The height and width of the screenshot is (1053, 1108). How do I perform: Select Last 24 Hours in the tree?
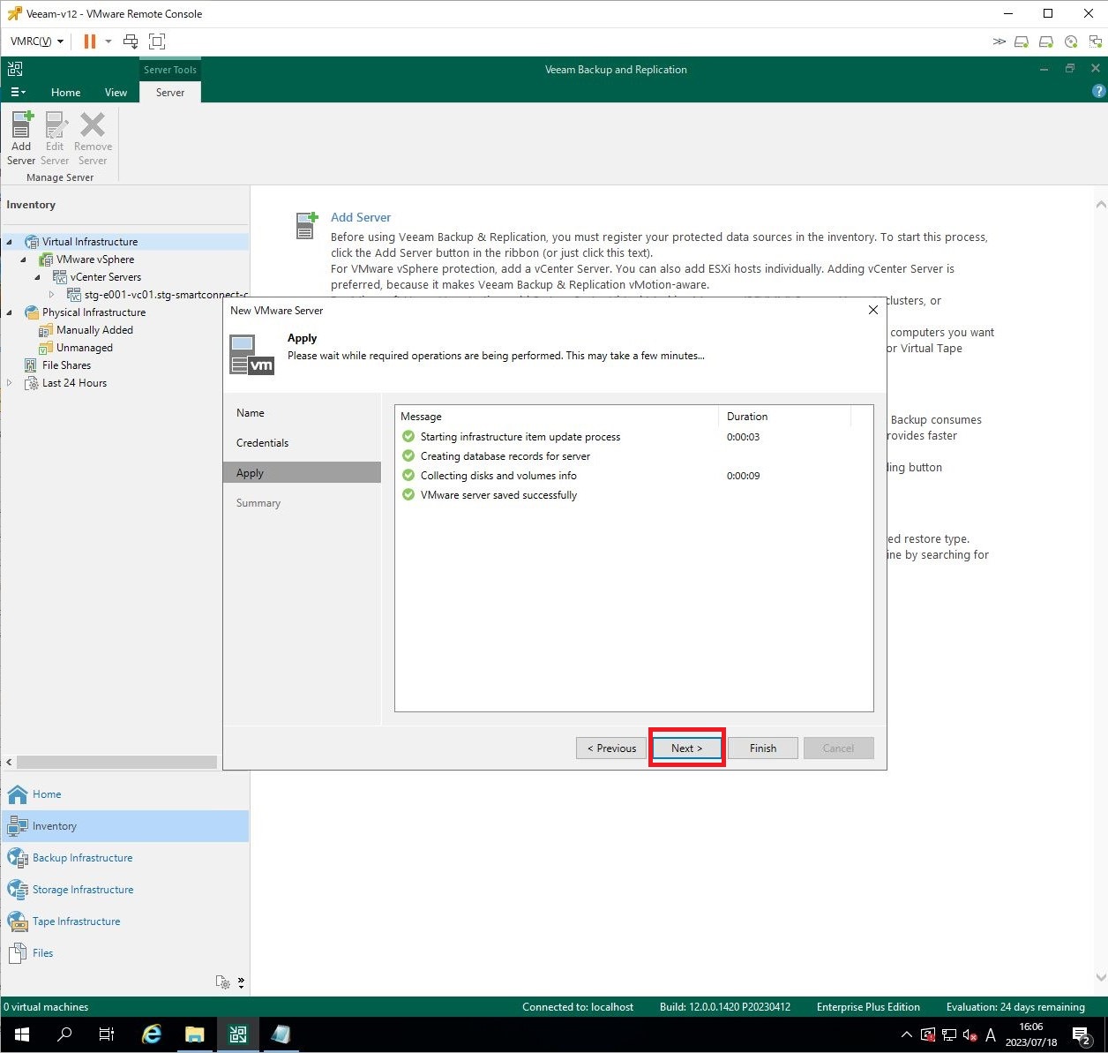coord(74,383)
